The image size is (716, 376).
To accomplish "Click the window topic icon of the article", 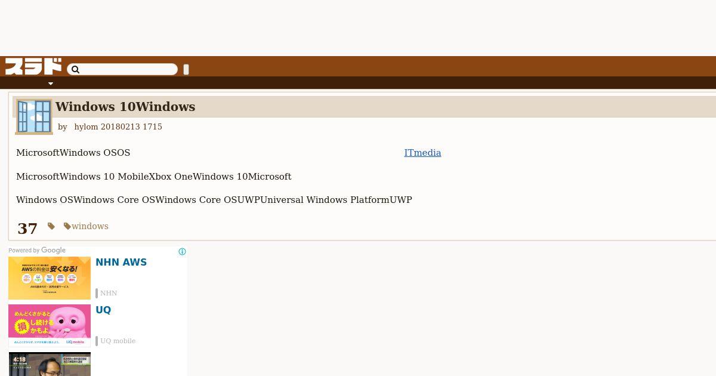I will pos(34,116).
